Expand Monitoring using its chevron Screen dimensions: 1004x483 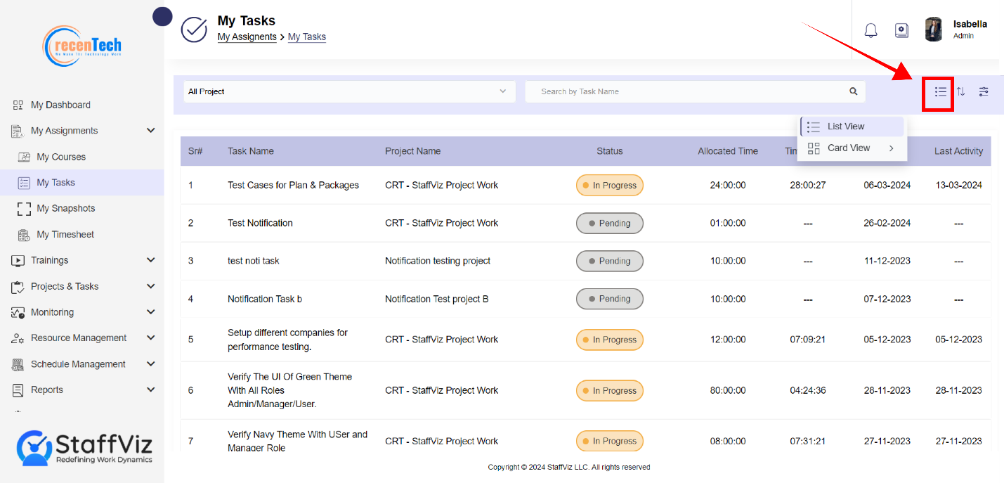coord(150,312)
